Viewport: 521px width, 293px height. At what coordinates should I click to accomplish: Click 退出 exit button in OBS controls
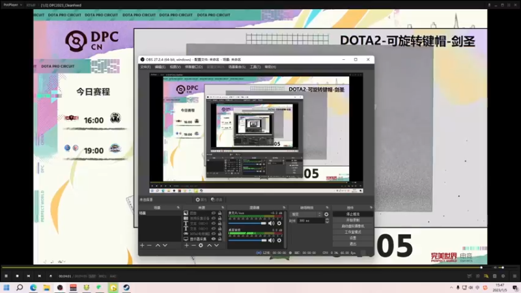[x=353, y=244]
